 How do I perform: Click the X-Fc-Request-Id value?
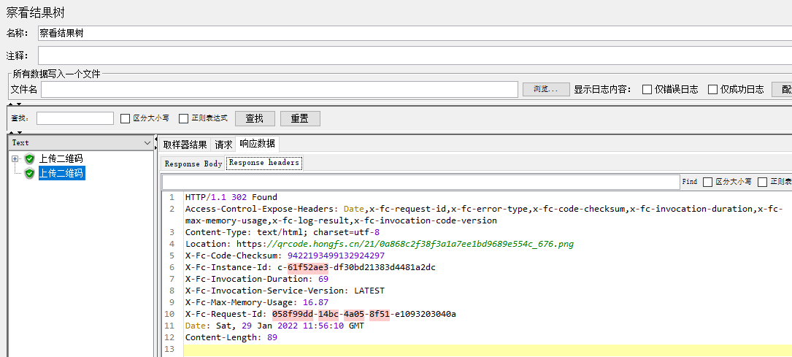pos(364,314)
